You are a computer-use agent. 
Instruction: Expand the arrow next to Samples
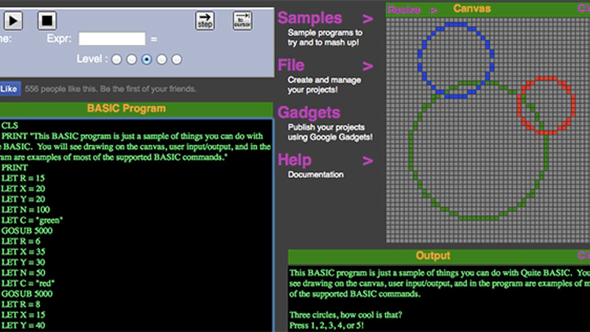tap(368, 19)
